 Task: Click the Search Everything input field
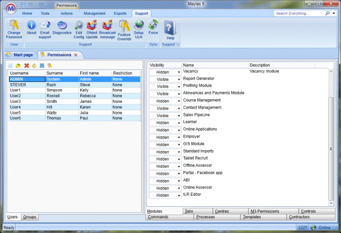tap(301, 13)
